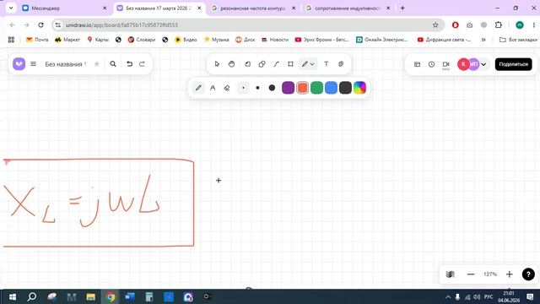Open the custom rainbow color picker

pos(359,88)
